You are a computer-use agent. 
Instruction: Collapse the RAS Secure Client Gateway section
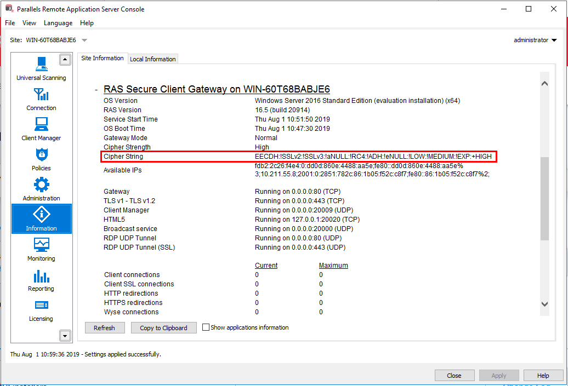click(x=96, y=89)
